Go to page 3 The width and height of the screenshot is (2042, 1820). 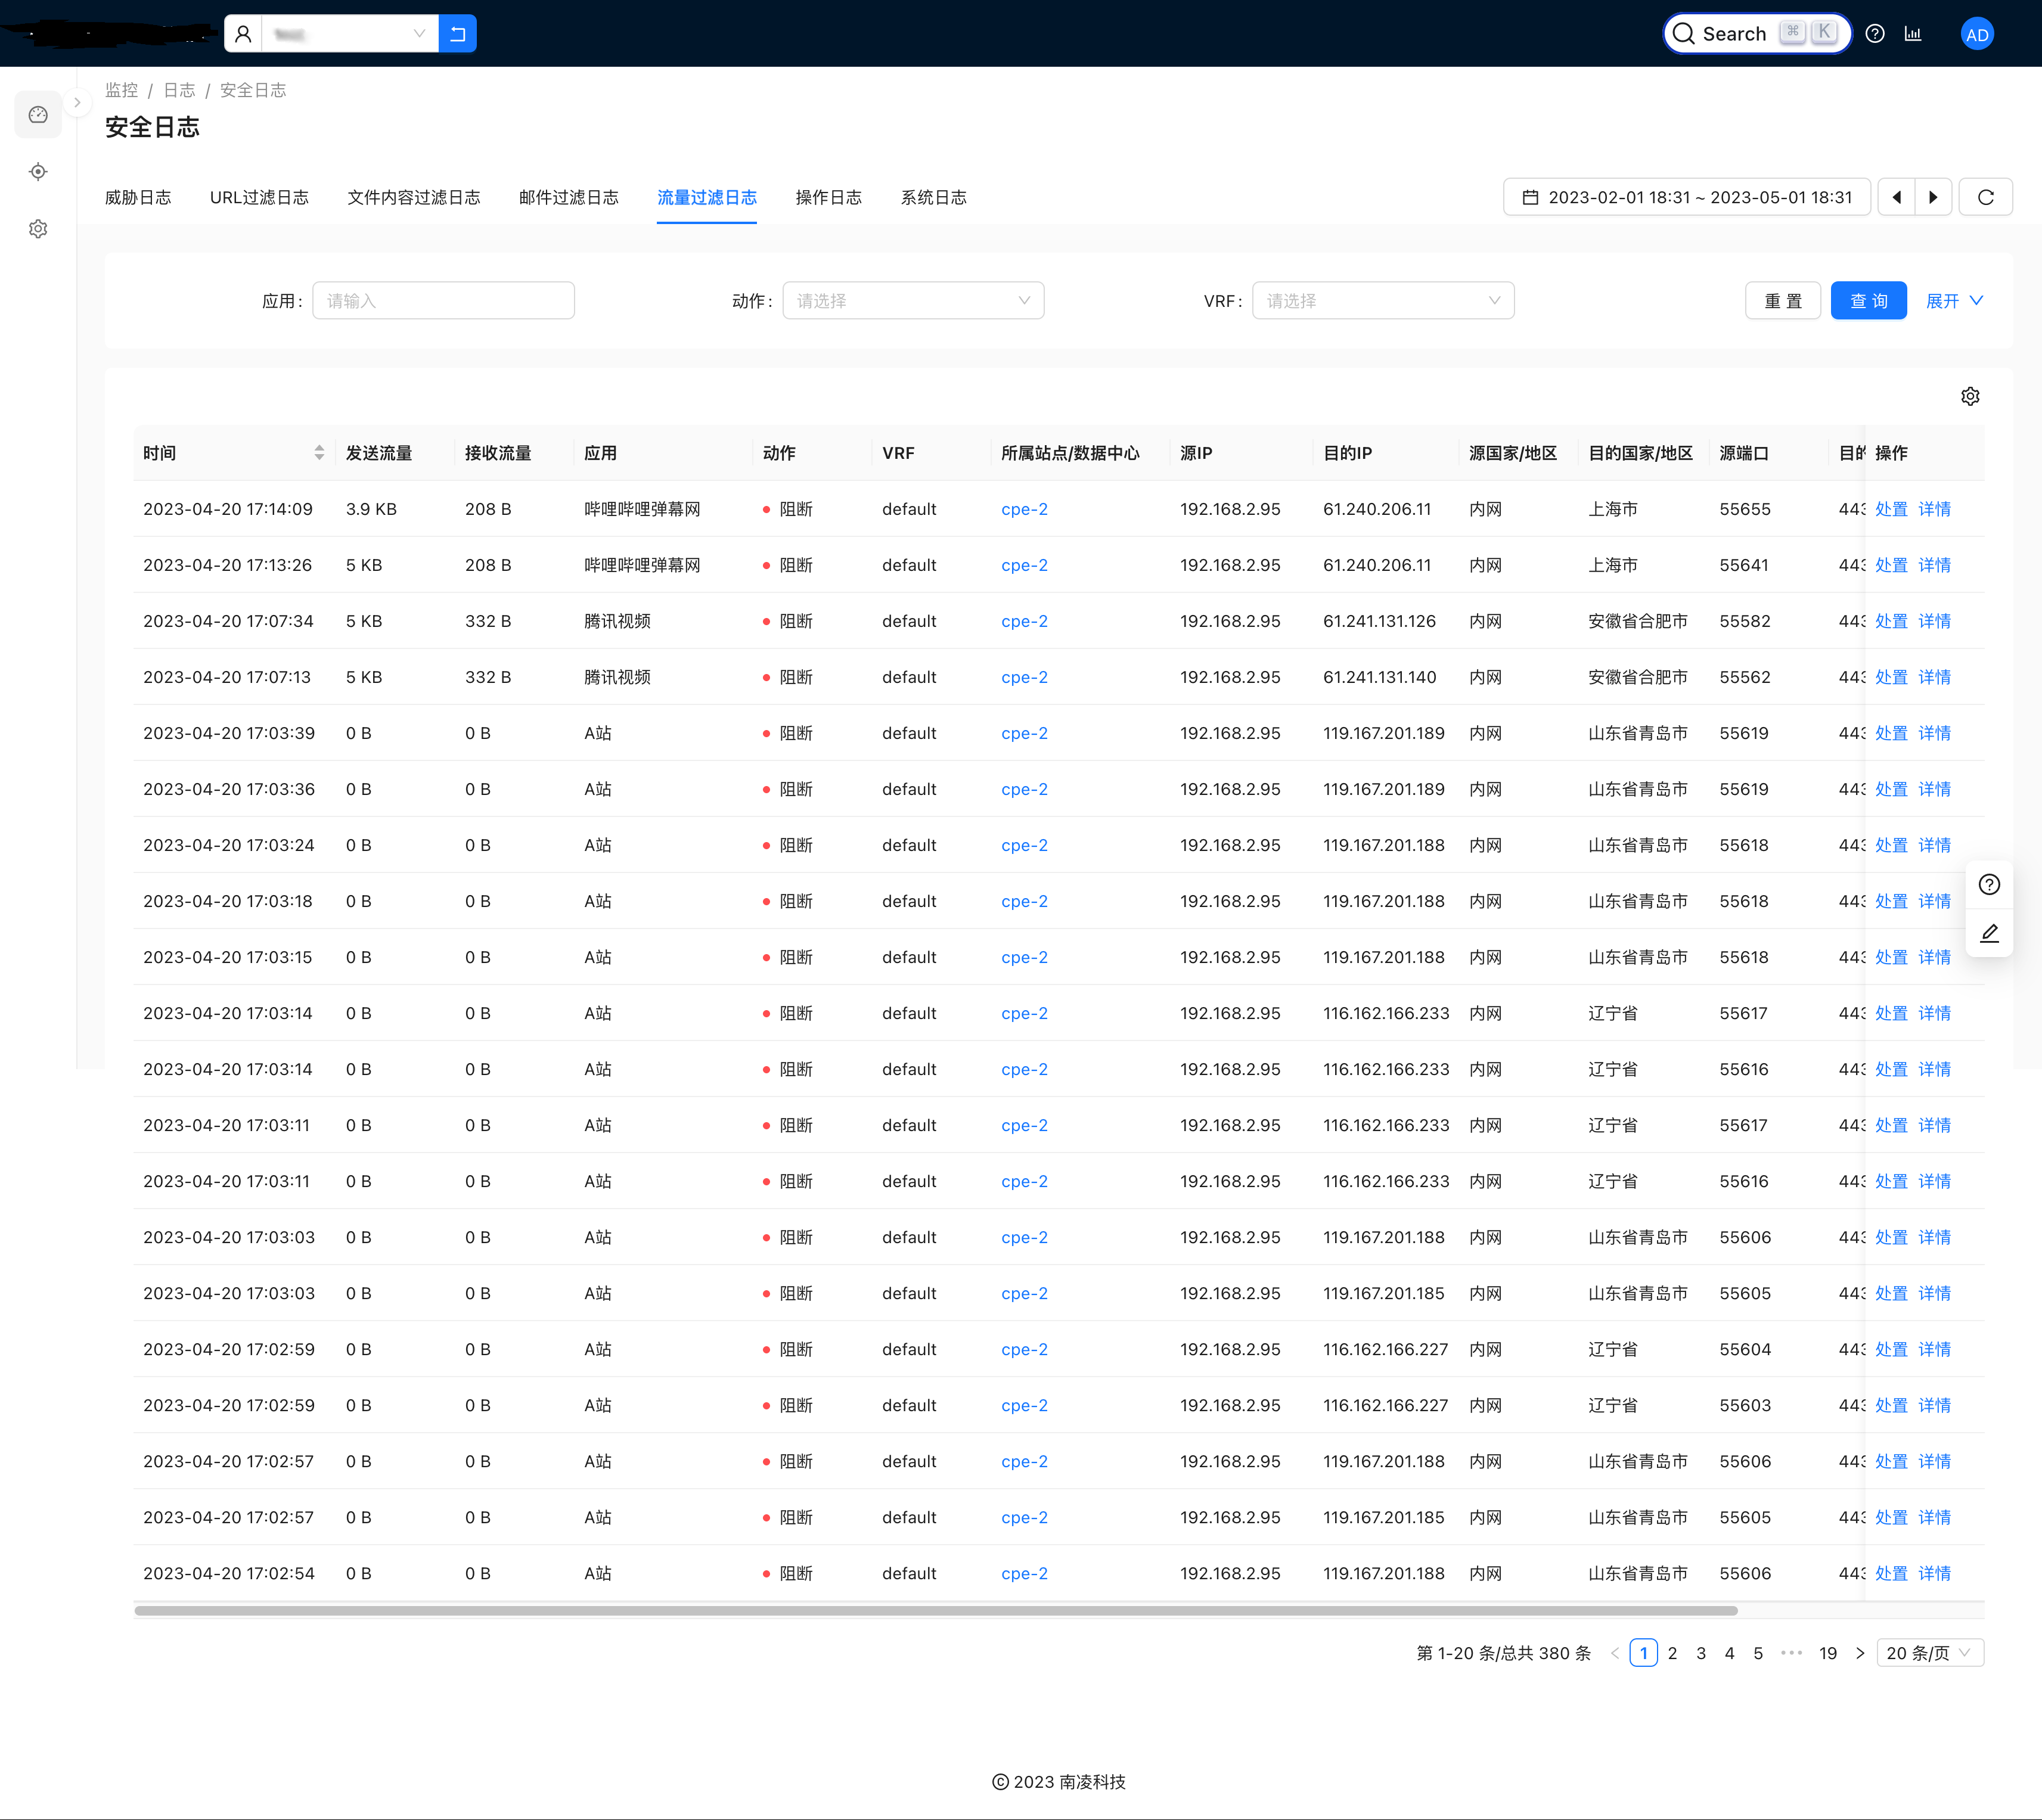1701,1653
